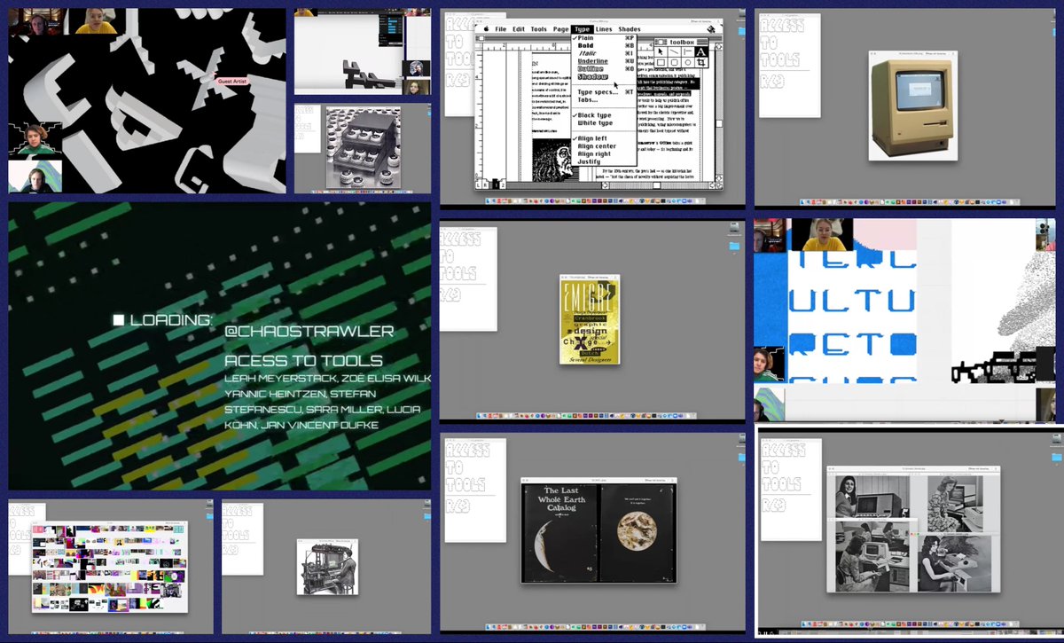
Task: Click the horizontal scroll left arrow
Action: coord(606,185)
